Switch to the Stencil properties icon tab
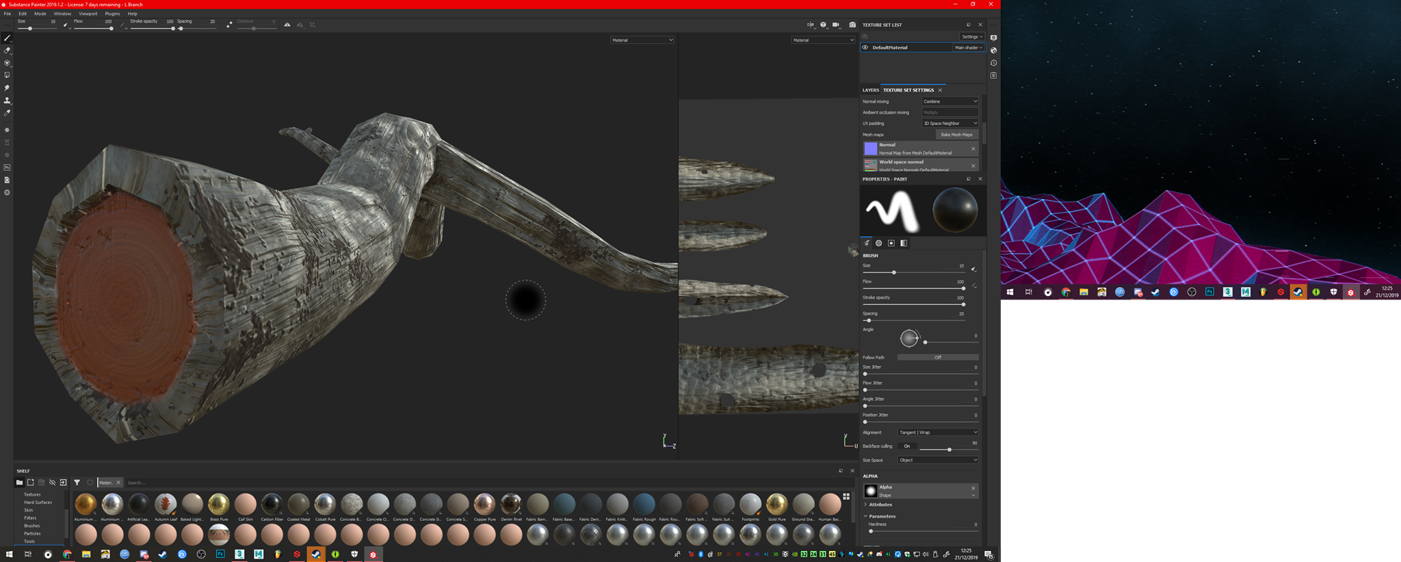1401x562 pixels. point(891,243)
